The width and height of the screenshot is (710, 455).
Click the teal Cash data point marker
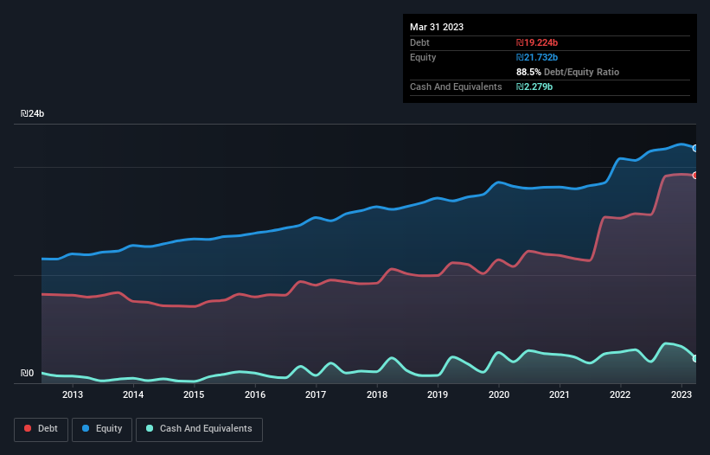point(695,358)
